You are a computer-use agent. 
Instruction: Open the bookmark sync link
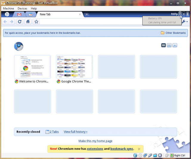click(122, 149)
